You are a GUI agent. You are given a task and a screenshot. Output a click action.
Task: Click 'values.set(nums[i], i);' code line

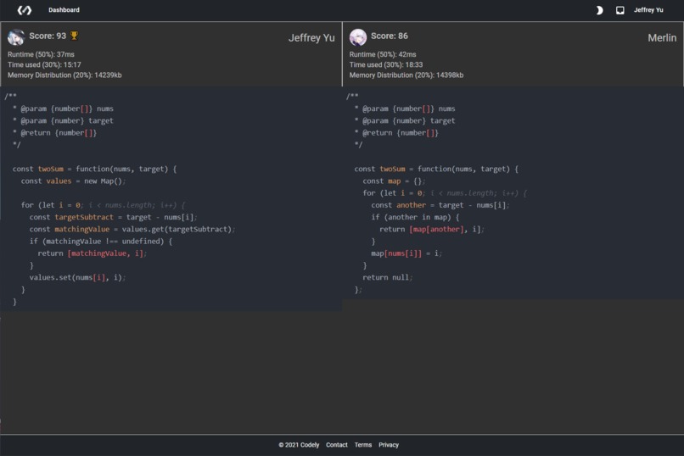(77, 277)
